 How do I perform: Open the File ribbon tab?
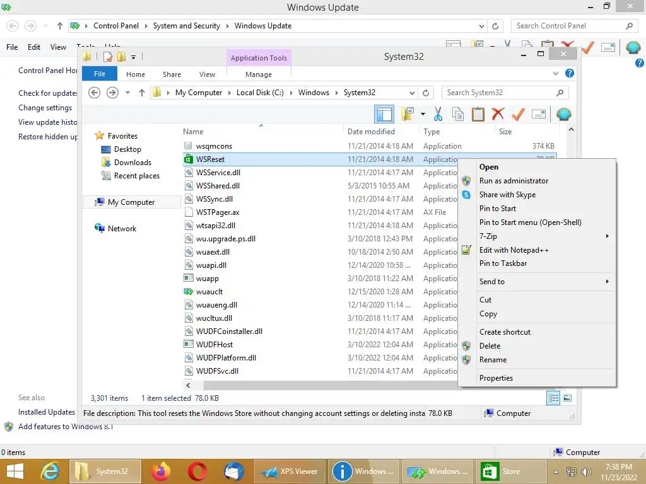[x=100, y=74]
